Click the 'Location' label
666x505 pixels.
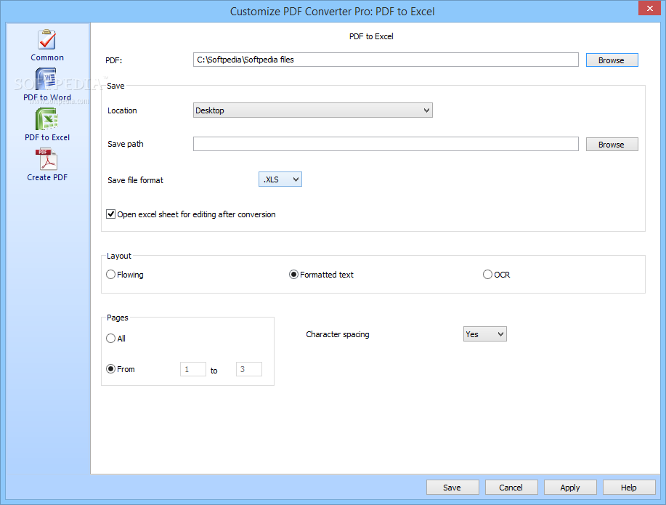[x=122, y=110]
